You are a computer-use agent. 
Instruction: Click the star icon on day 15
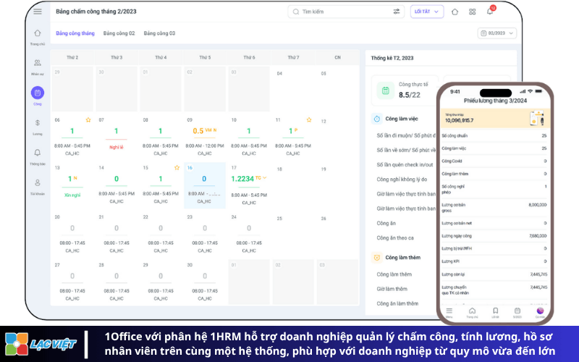point(177,168)
